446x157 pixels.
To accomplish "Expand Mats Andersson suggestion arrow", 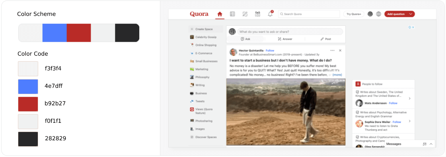I will (409, 99).
